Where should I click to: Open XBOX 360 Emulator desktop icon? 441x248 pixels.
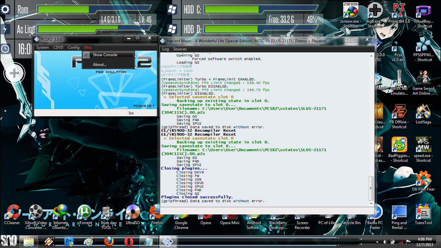399,83
